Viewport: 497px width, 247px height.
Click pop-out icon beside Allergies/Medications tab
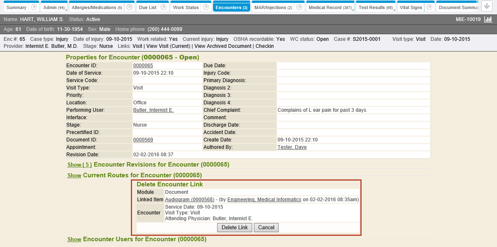[x=130, y=7]
